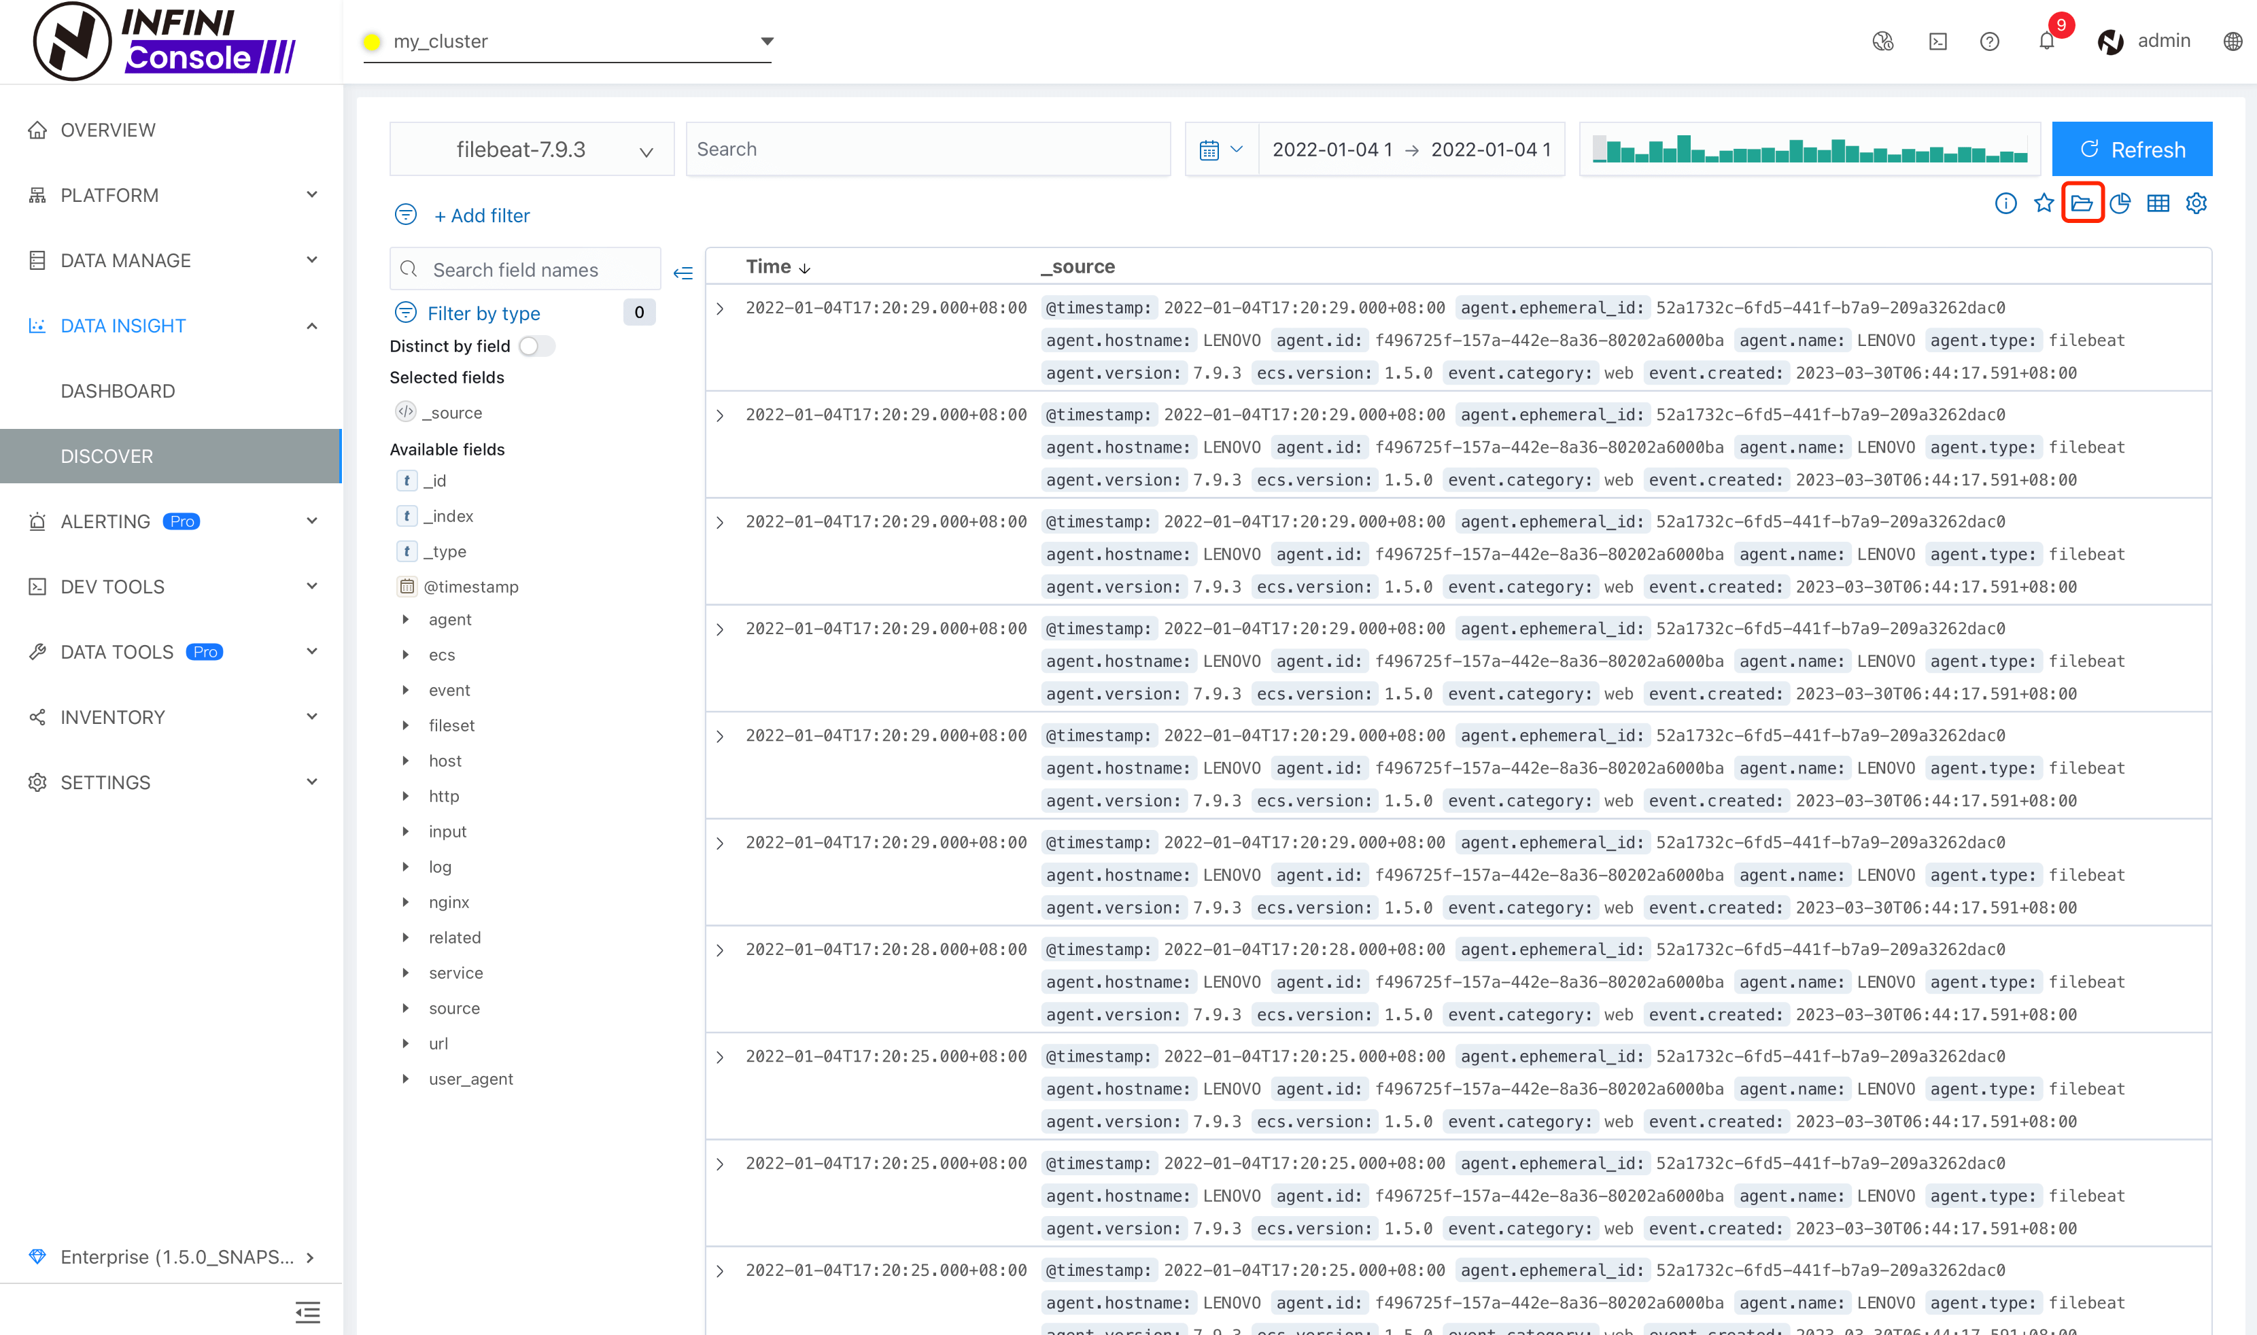Expand the SETTINGS menu

[x=171, y=782]
